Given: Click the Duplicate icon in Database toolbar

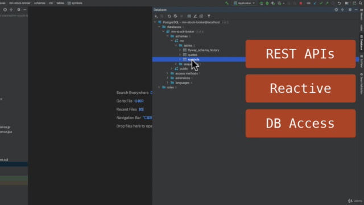Looking at the screenshot, I should coord(162,17).
